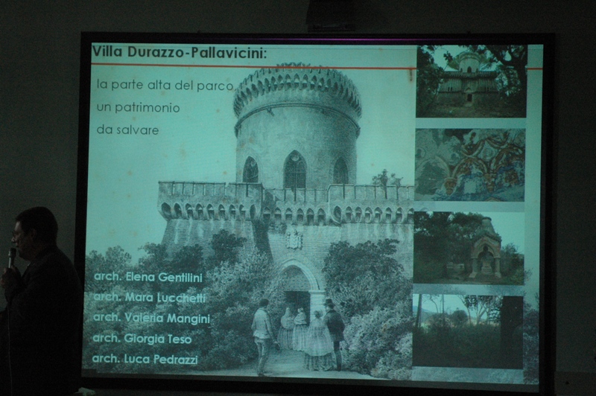Select the photo of the arched stone shrine
Screen dimensions: 596x396
point(469,248)
